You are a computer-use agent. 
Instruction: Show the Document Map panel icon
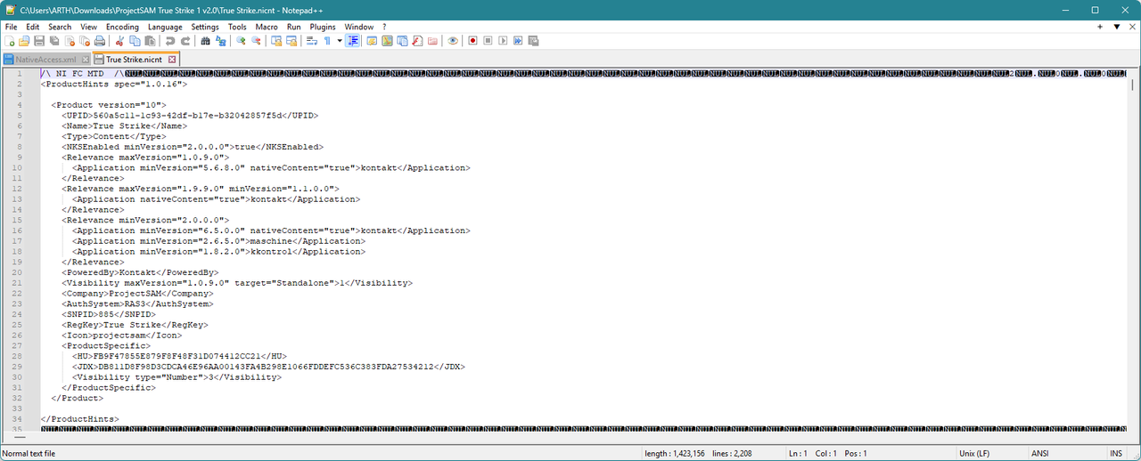pyautogui.click(x=387, y=41)
